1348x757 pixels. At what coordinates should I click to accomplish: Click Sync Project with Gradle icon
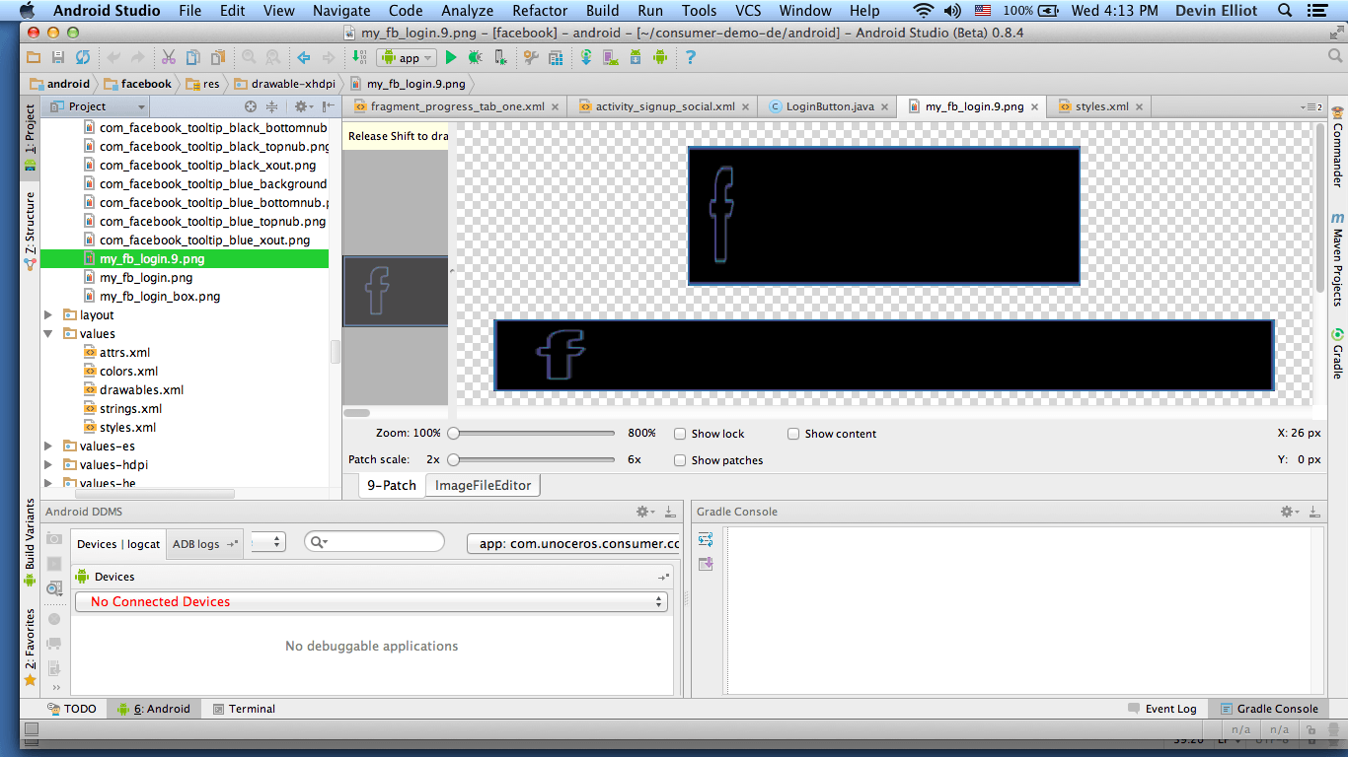click(x=586, y=58)
